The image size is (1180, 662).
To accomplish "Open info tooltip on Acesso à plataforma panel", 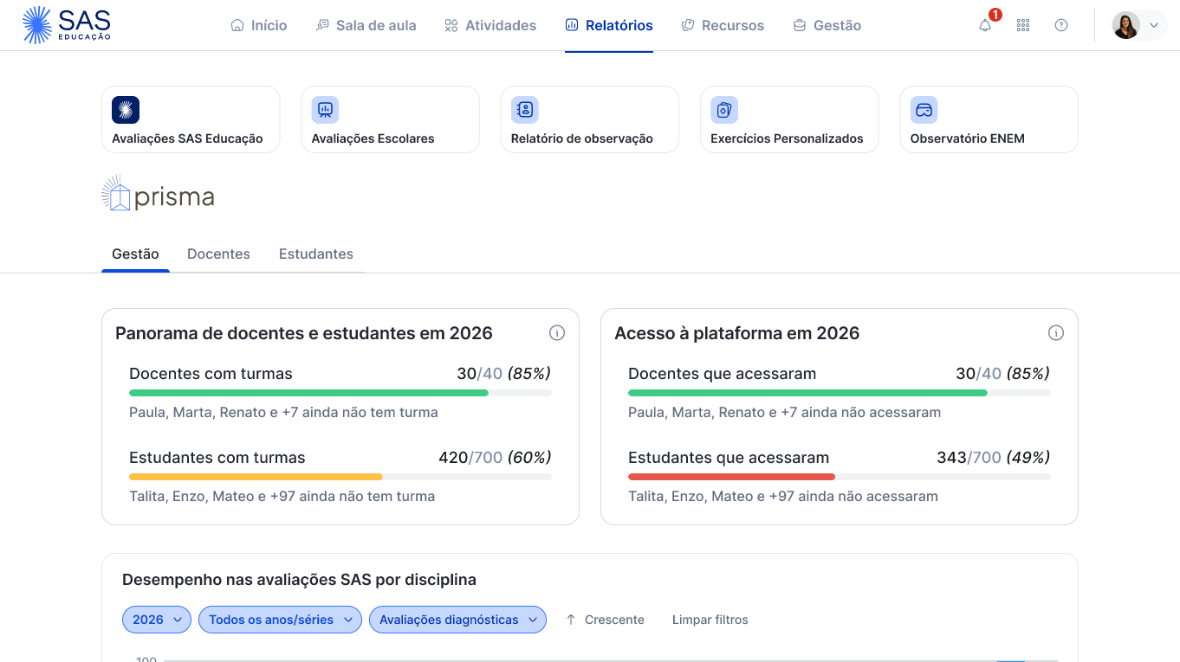I will 1056,332.
